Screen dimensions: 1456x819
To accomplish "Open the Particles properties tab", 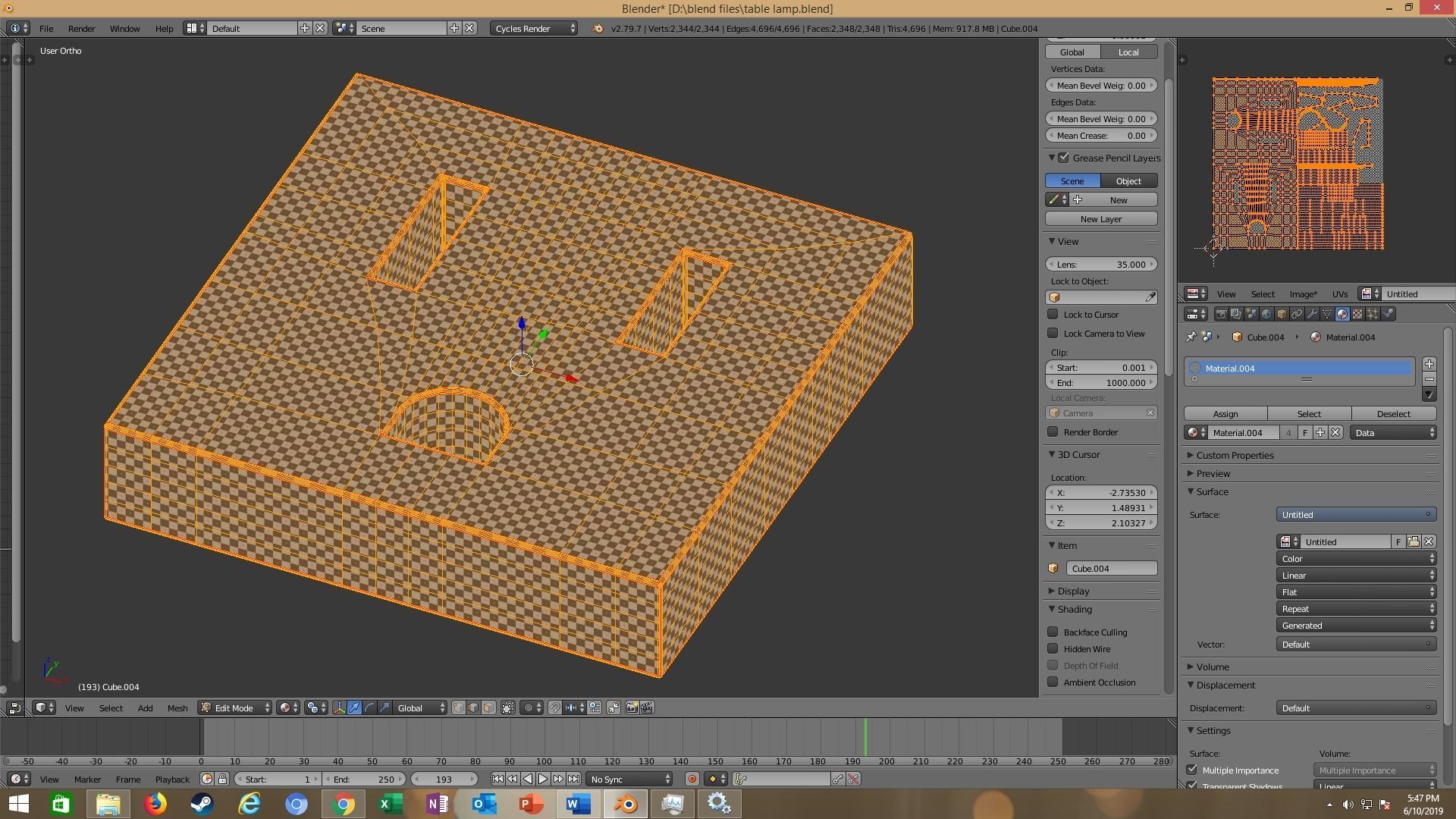I will click(x=1373, y=314).
